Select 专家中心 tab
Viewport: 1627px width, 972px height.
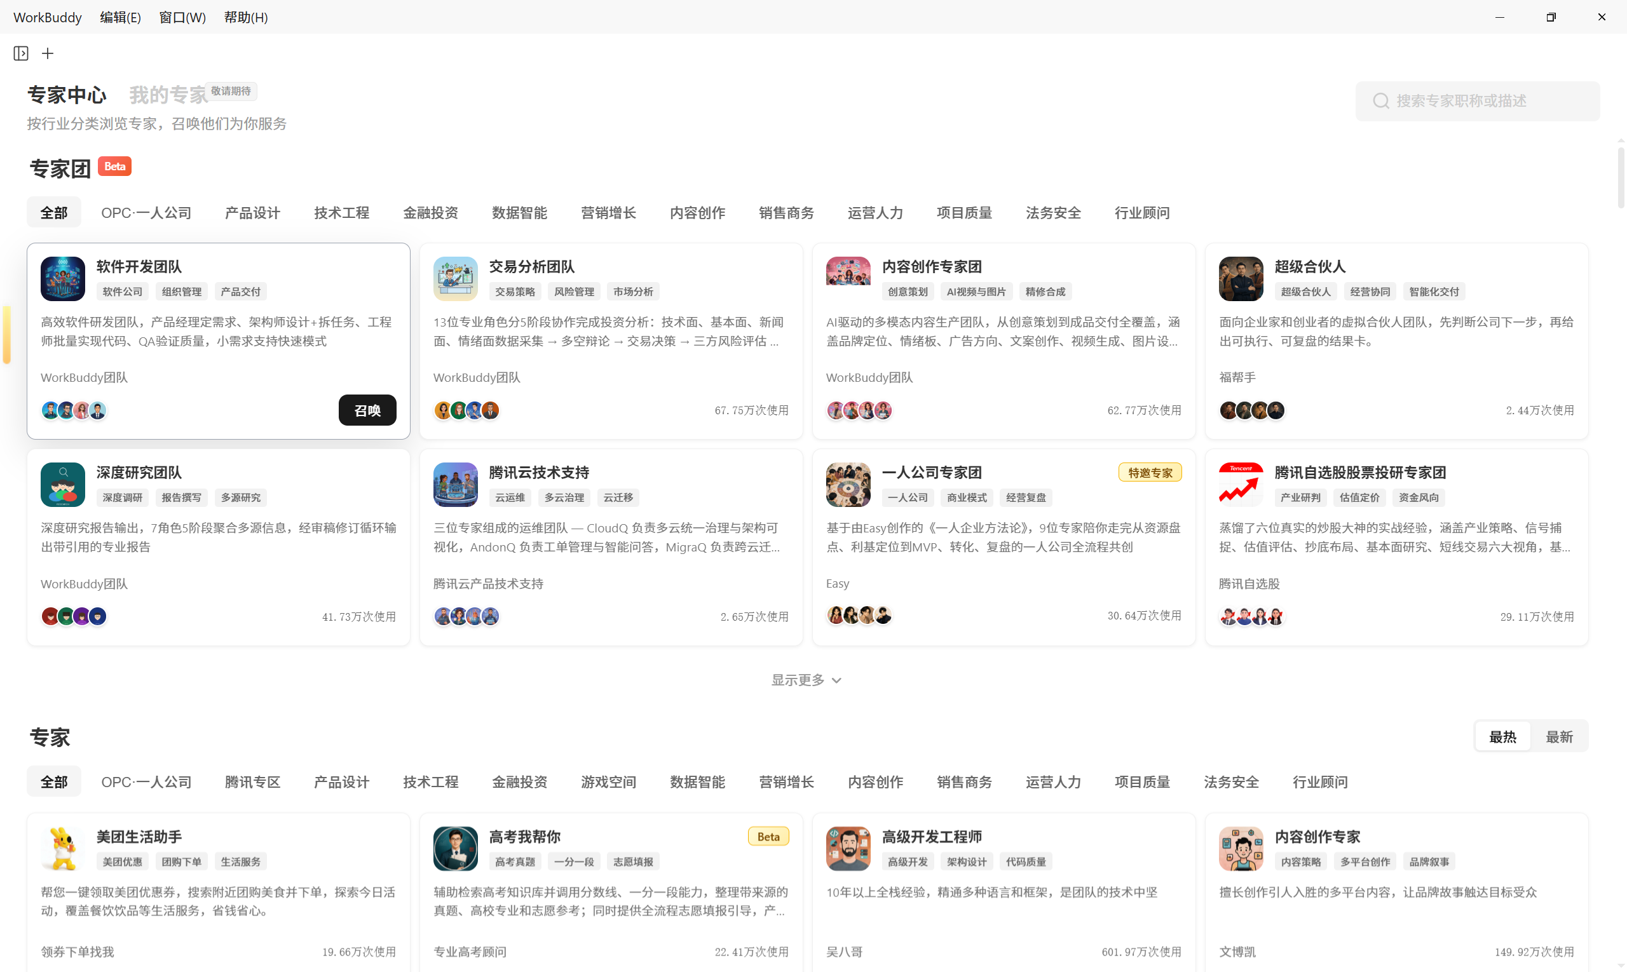tap(67, 95)
